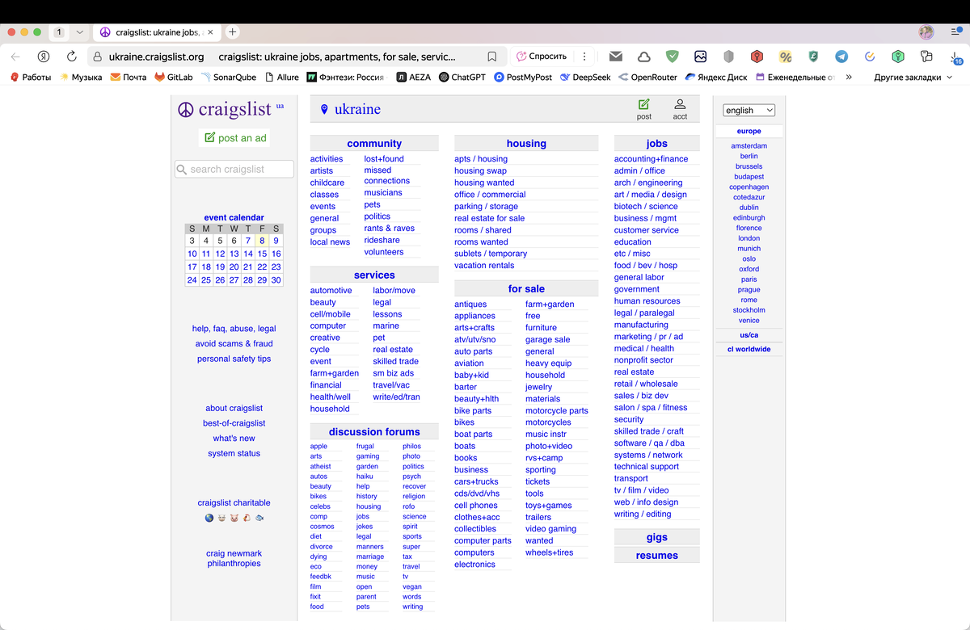Open a new tab with plus button

(233, 32)
